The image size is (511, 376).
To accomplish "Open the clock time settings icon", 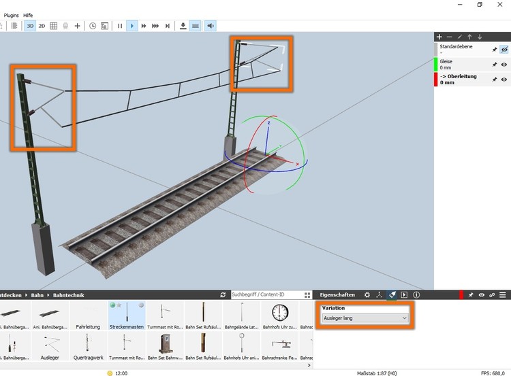I will coord(93,26).
